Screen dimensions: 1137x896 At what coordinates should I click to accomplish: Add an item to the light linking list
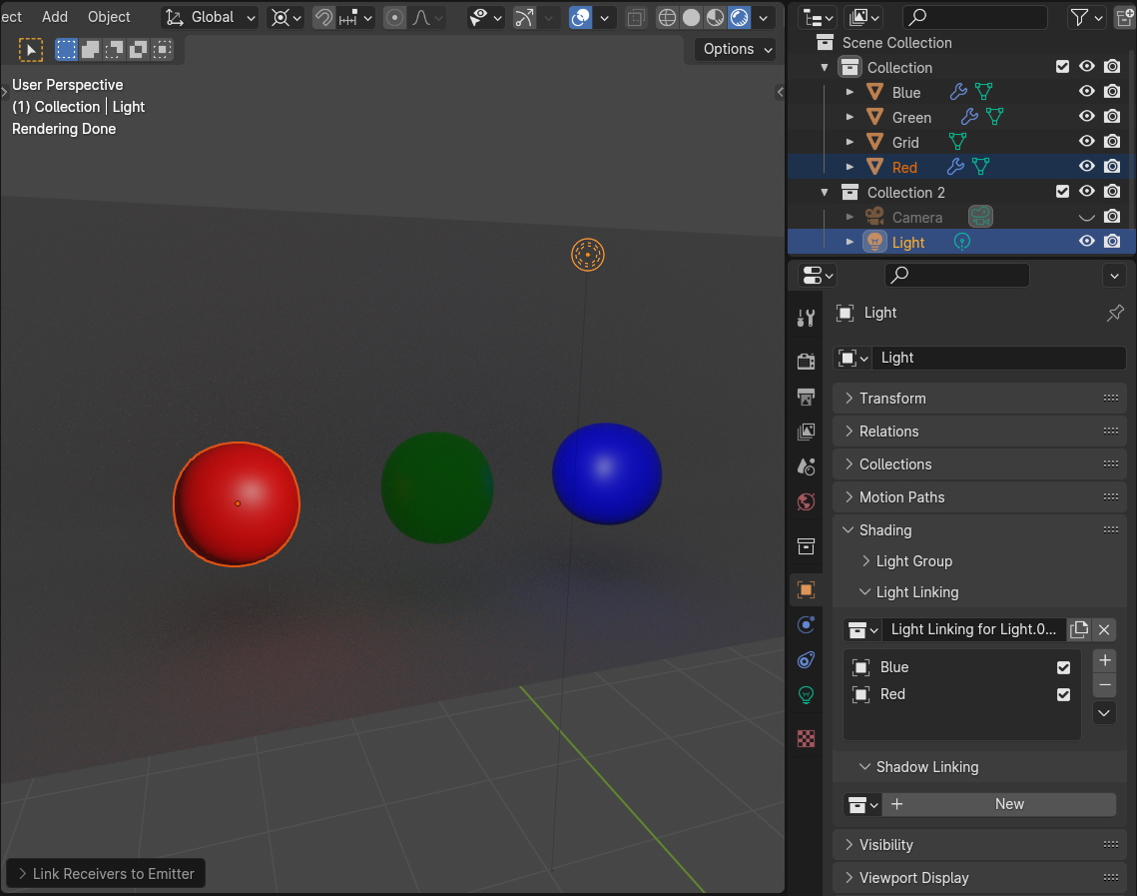click(x=1104, y=660)
